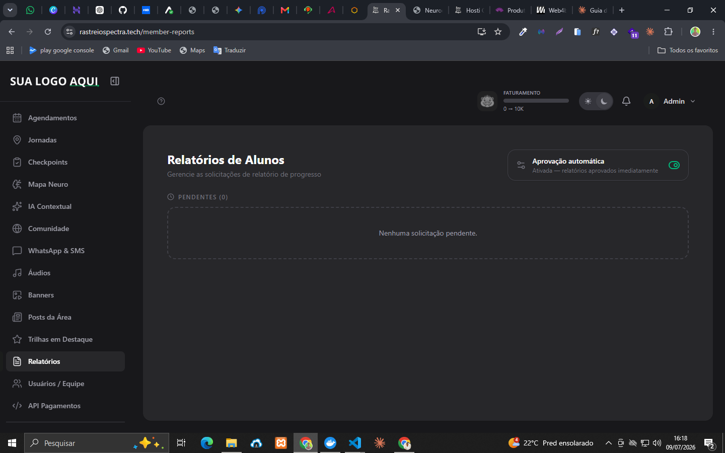This screenshot has width=725, height=453.
Task: Click the API Pagamentos code icon
Action: point(17,406)
